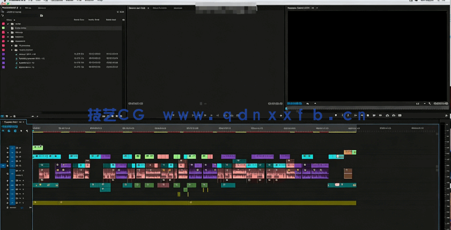This screenshot has height=230, width=451.
Task: Click the green label swatch in Project panel
Action: tap(3, 28)
